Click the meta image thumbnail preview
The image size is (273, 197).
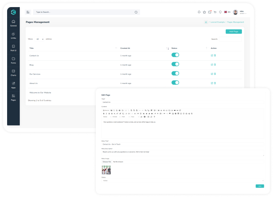click(106, 170)
